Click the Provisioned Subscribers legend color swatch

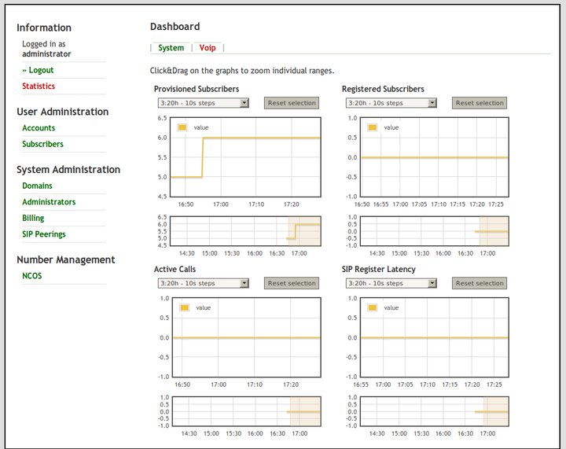pos(182,127)
